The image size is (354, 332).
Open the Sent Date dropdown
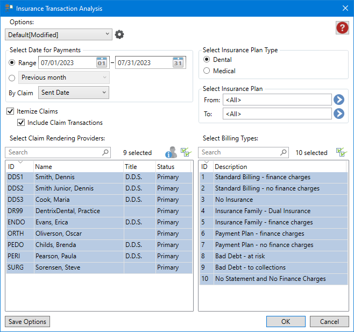(73, 93)
